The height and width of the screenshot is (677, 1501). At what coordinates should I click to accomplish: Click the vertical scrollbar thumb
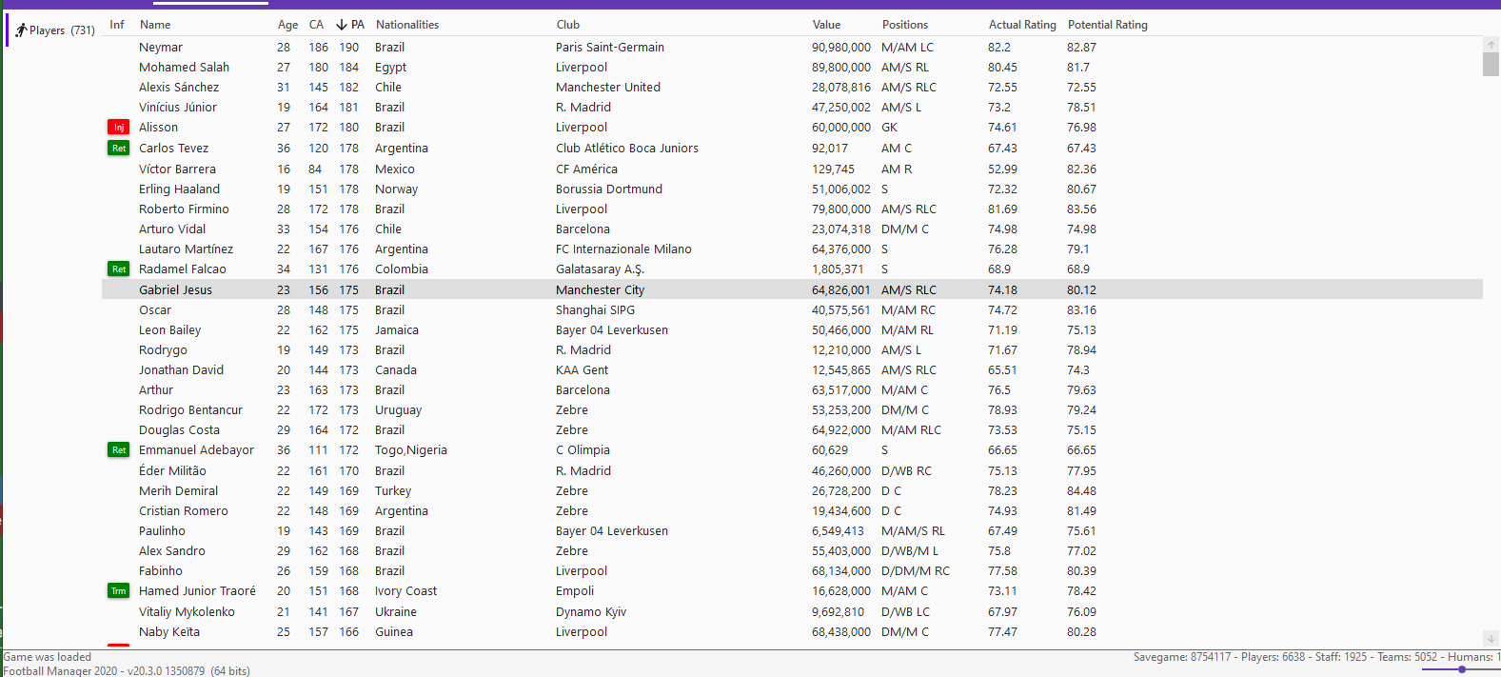point(1491,64)
